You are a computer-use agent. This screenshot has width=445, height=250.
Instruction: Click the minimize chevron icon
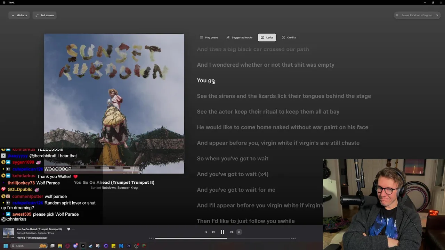13,15
